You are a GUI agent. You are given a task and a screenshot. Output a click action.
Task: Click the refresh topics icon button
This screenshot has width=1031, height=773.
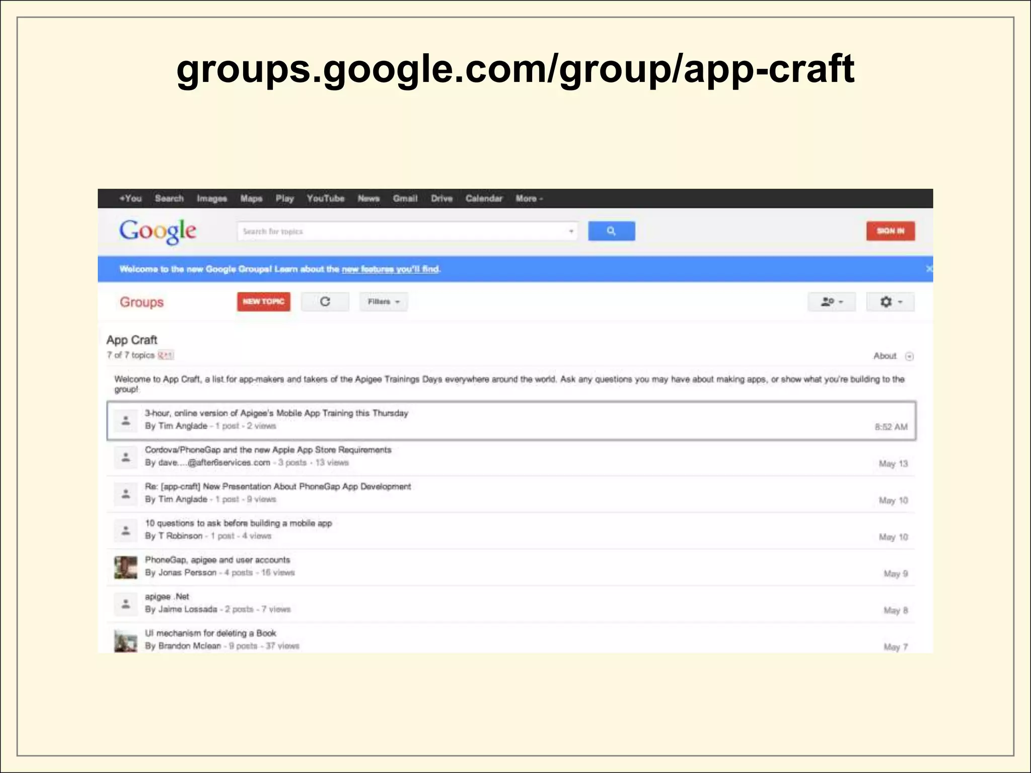[325, 301]
